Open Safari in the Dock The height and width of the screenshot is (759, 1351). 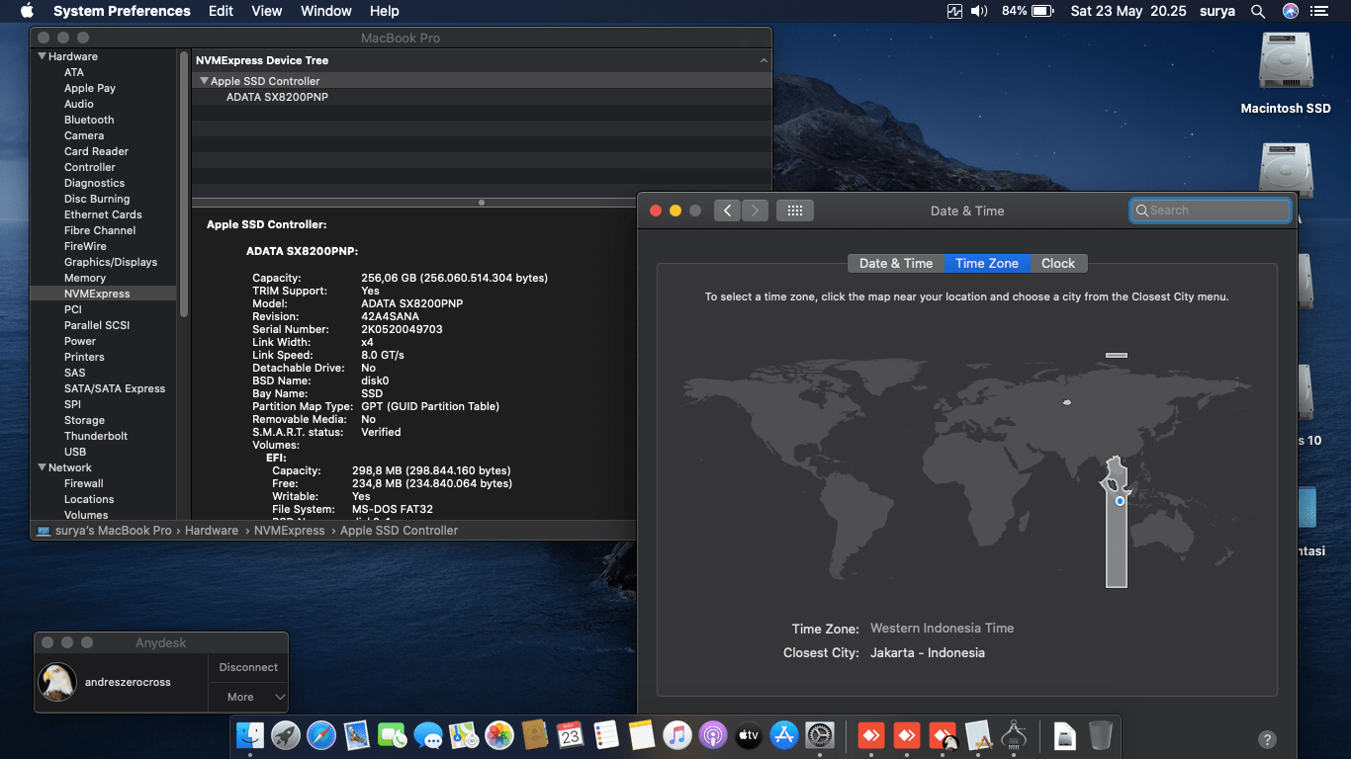[321, 734]
